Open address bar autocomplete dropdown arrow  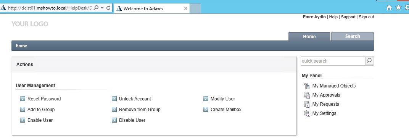[102, 8]
